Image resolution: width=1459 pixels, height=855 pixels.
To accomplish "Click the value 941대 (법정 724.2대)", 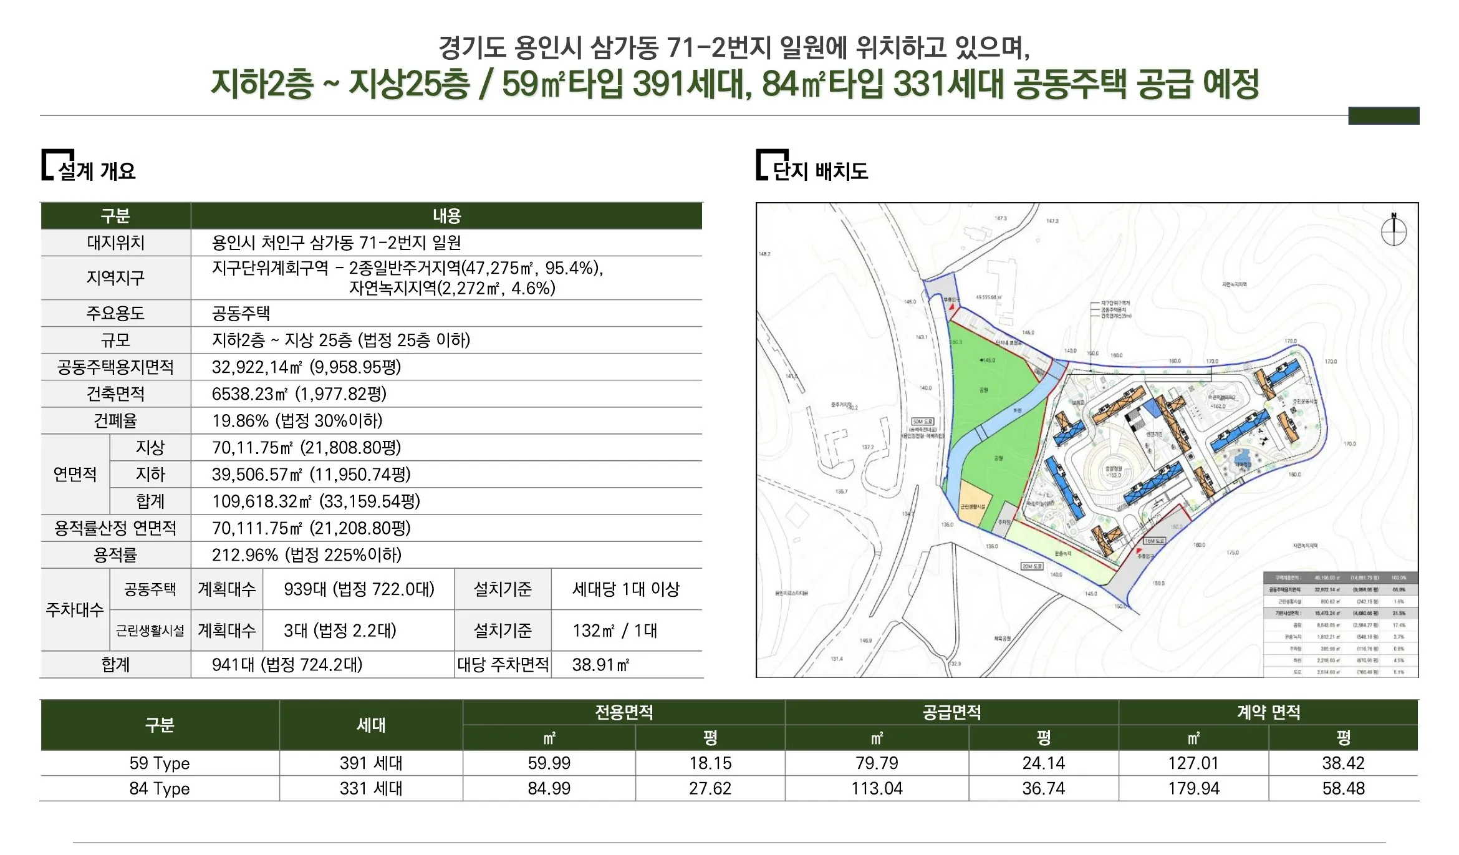I will [x=287, y=664].
